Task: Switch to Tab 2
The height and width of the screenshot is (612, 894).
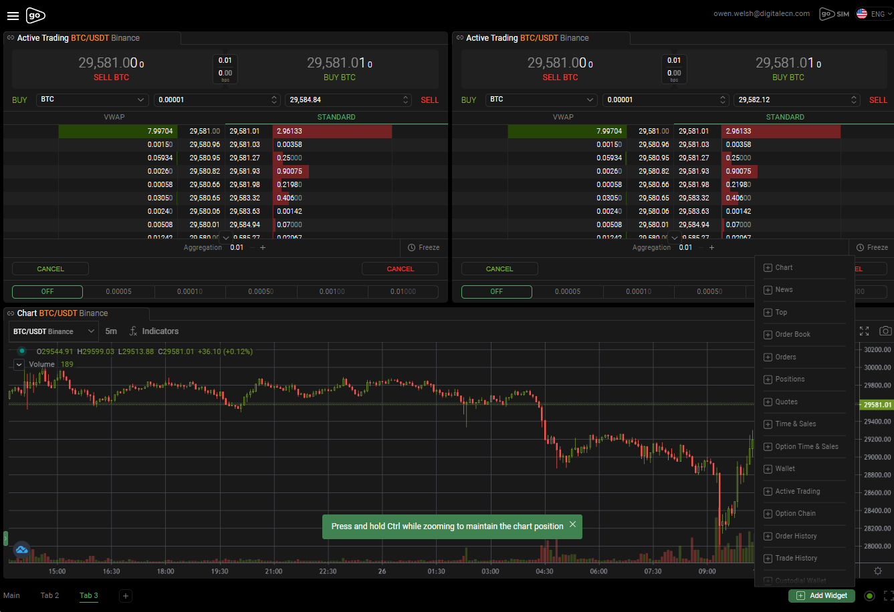Action: [49, 595]
